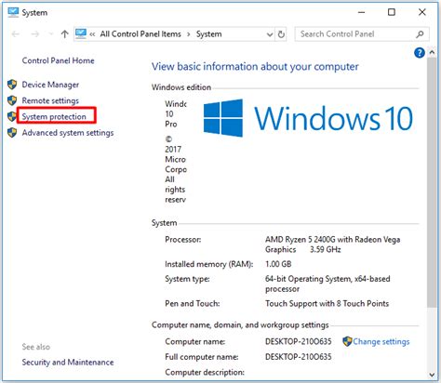The width and height of the screenshot is (441, 383).
Task: Click the blue help question mark icon
Action: tap(420, 53)
